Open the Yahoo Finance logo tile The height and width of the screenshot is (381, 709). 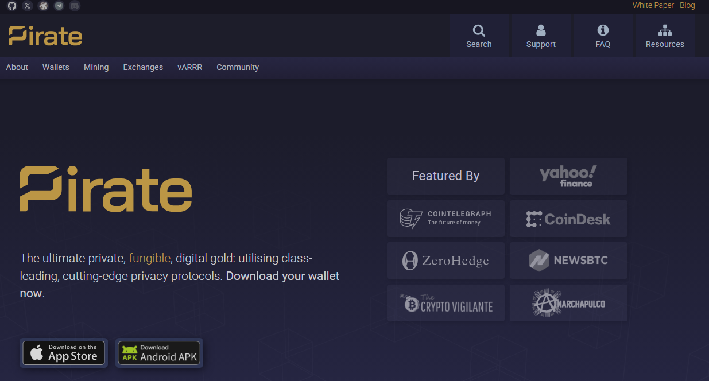click(x=568, y=176)
